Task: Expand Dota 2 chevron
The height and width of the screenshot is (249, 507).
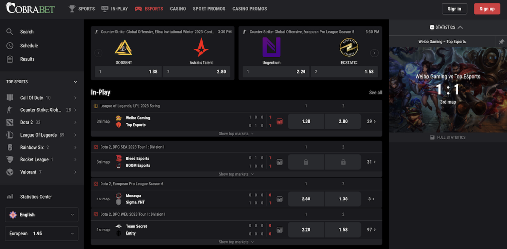Action: click(75, 123)
